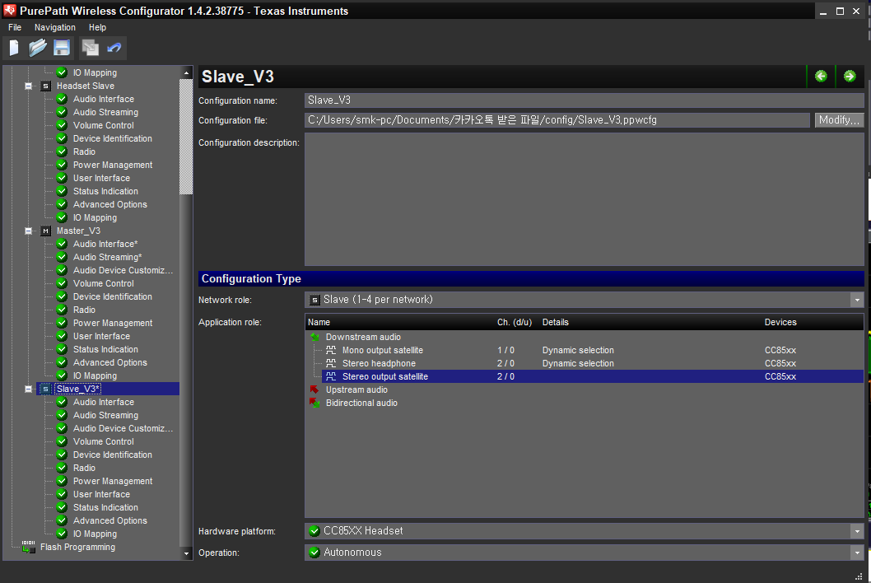Open Slave_V3 Audio Device Customiz... item
871x583 pixels.
(x=123, y=428)
